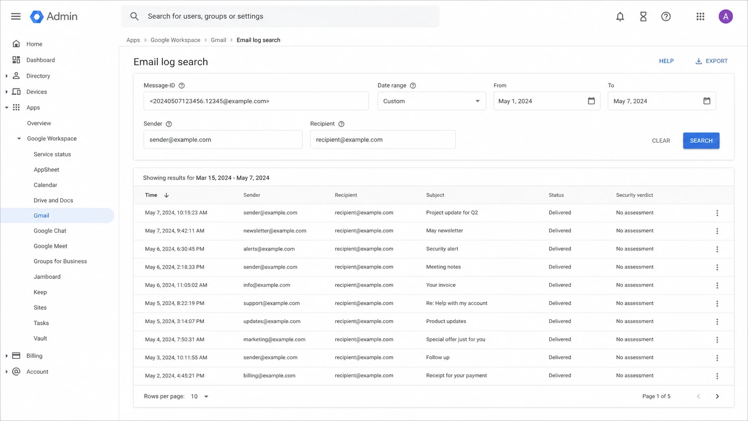This screenshot has width=748, height=421.
Task: Open Dashboard in the sidebar
Action: (40, 60)
